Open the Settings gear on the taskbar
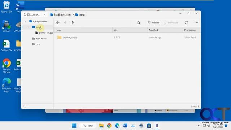 [141, 126]
